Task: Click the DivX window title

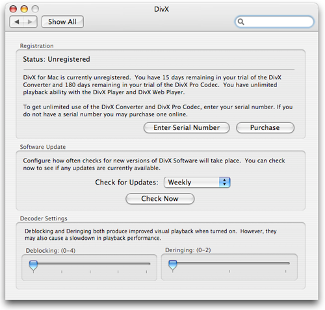Action: click(161, 9)
